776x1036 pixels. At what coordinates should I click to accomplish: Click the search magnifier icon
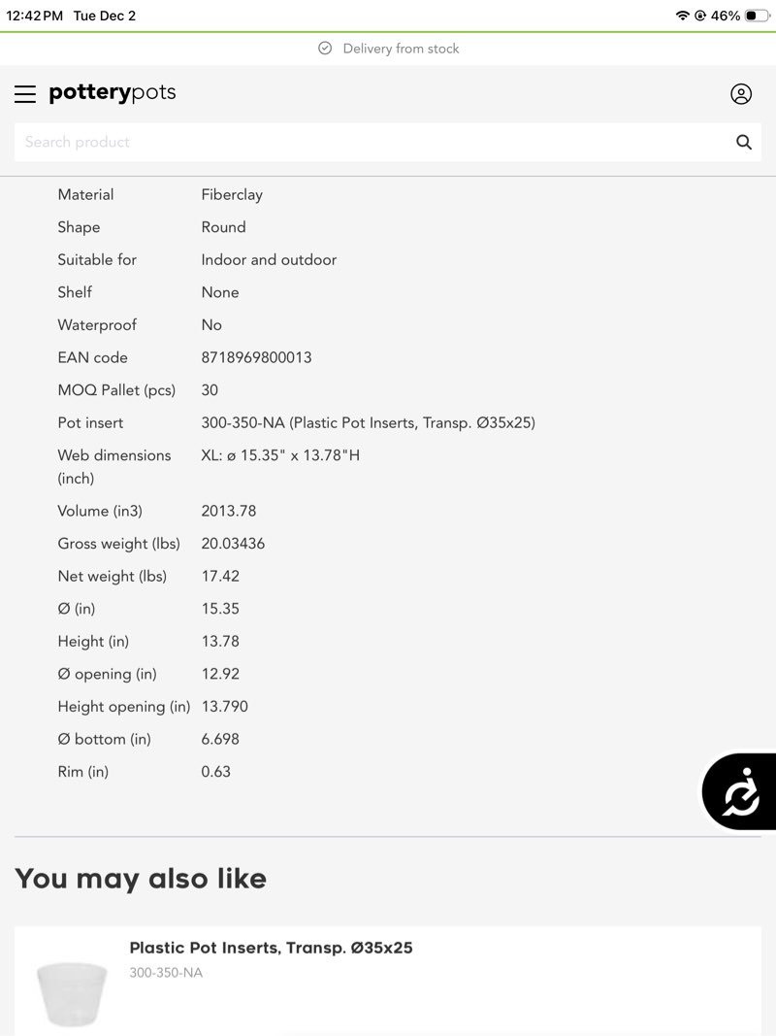click(x=744, y=143)
